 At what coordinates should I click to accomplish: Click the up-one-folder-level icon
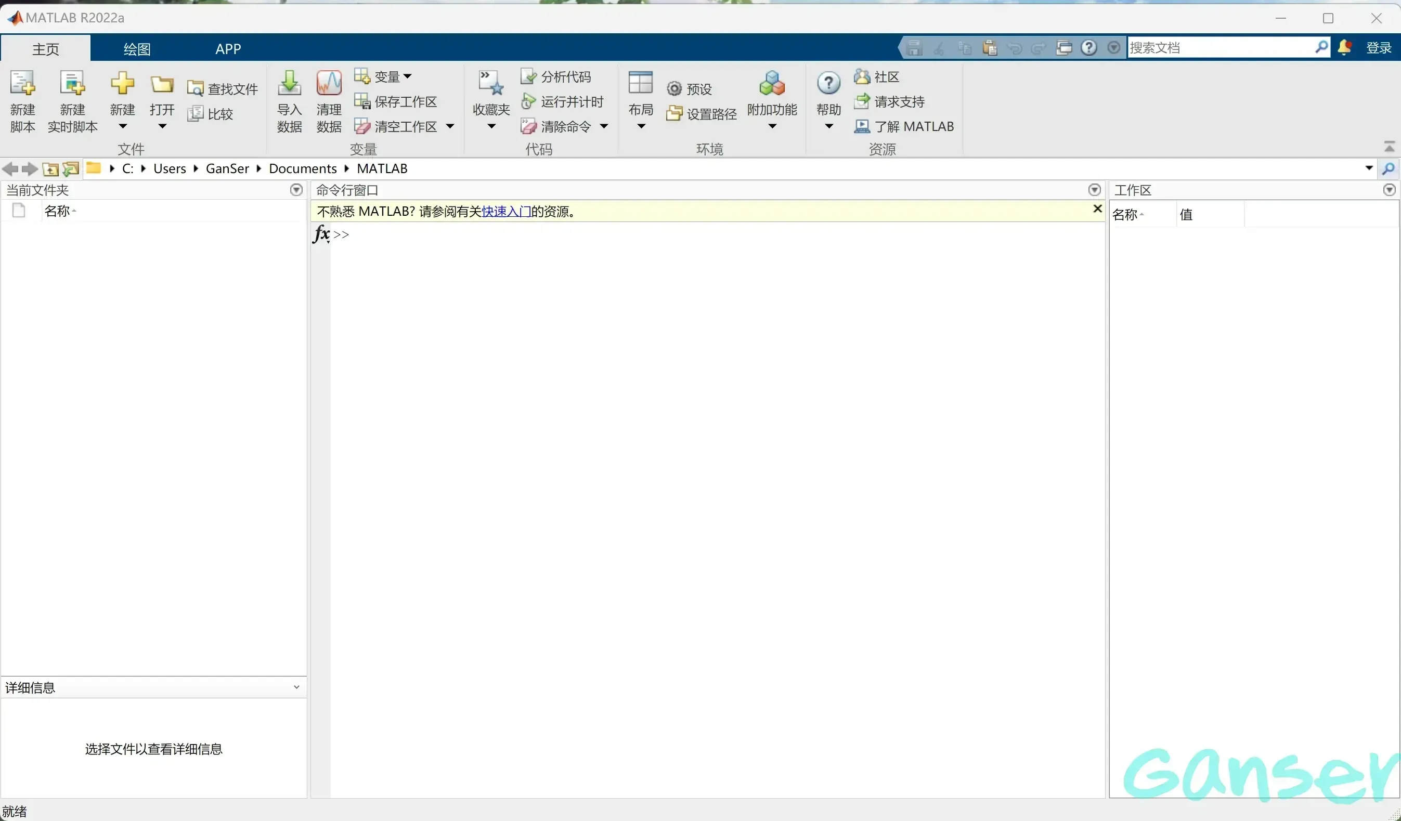50,169
